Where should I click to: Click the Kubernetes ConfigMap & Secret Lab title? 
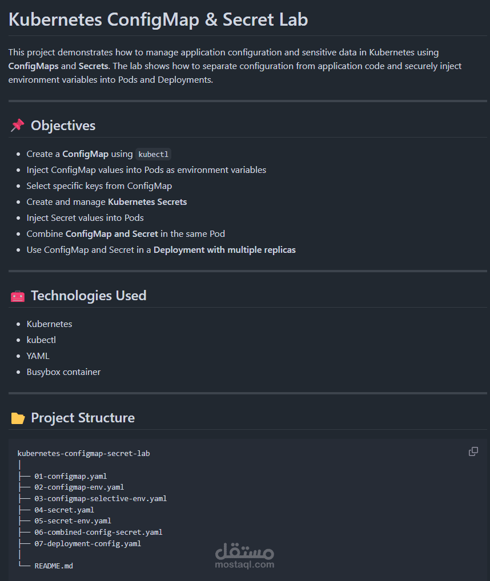(158, 19)
